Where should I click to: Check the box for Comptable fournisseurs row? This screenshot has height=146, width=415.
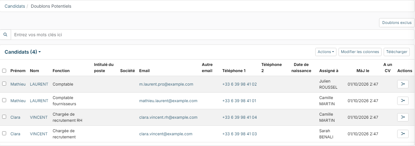click(x=4, y=100)
